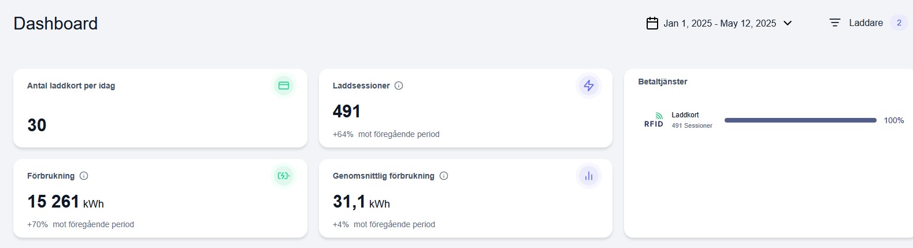Click the RFID Laddkort payment icon
Screen dimensions: 913x248
click(x=654, y=120)
